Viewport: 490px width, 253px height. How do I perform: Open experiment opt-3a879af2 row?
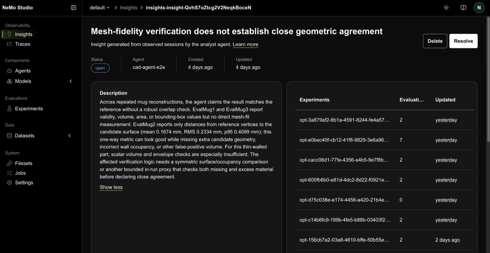384,120
